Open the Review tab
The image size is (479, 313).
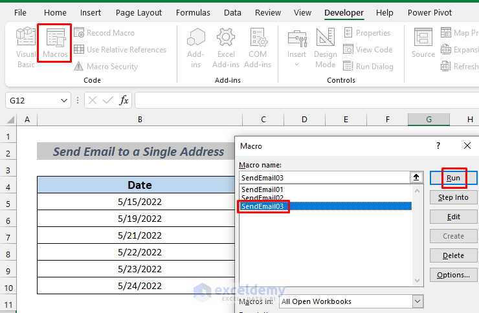tap(268, 12)
